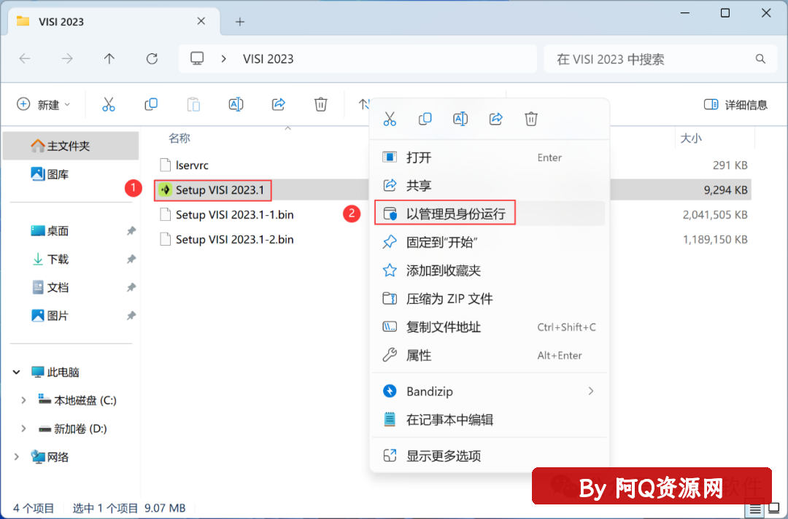Click the VISI 2023 address bar segment
This screenshot has width=788, height=519.
[x=269, y=59]
